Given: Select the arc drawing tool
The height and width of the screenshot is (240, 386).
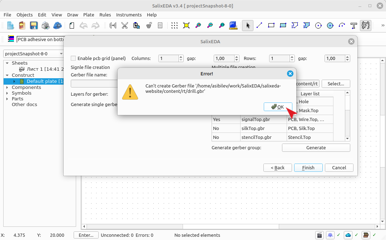Looking at the screenshot, I should [x=342, y=26].
